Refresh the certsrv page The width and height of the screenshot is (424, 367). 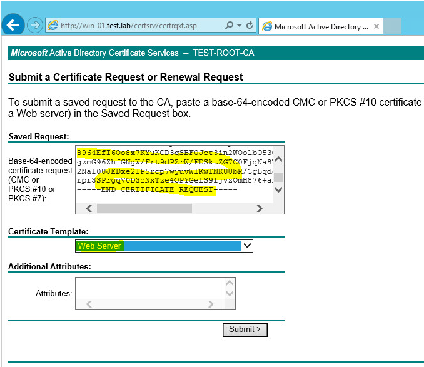pos(250,26)
